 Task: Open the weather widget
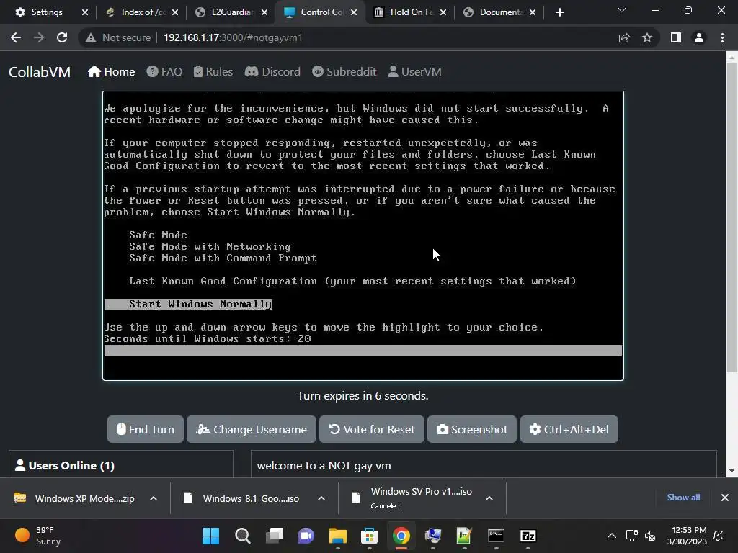(39, 536)
